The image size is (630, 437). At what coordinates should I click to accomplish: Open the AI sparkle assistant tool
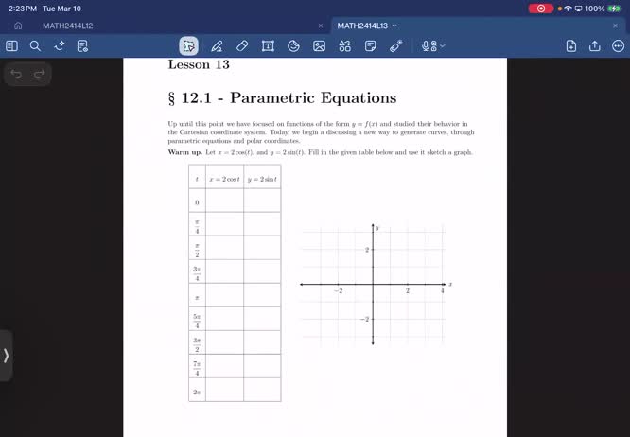pyautogui.click(x=59, y=45)
